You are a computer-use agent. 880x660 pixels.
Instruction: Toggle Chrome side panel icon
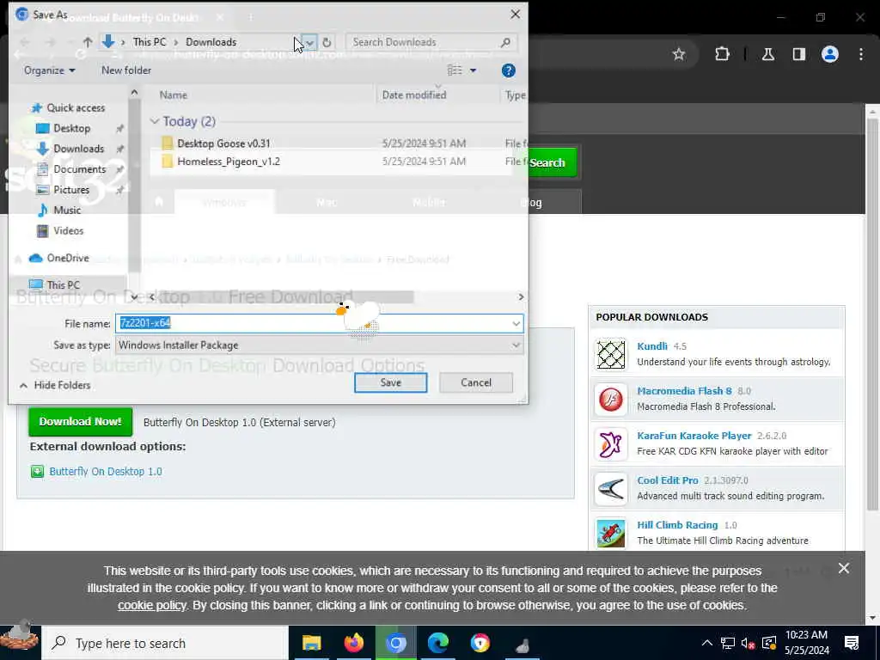[799, 54]
